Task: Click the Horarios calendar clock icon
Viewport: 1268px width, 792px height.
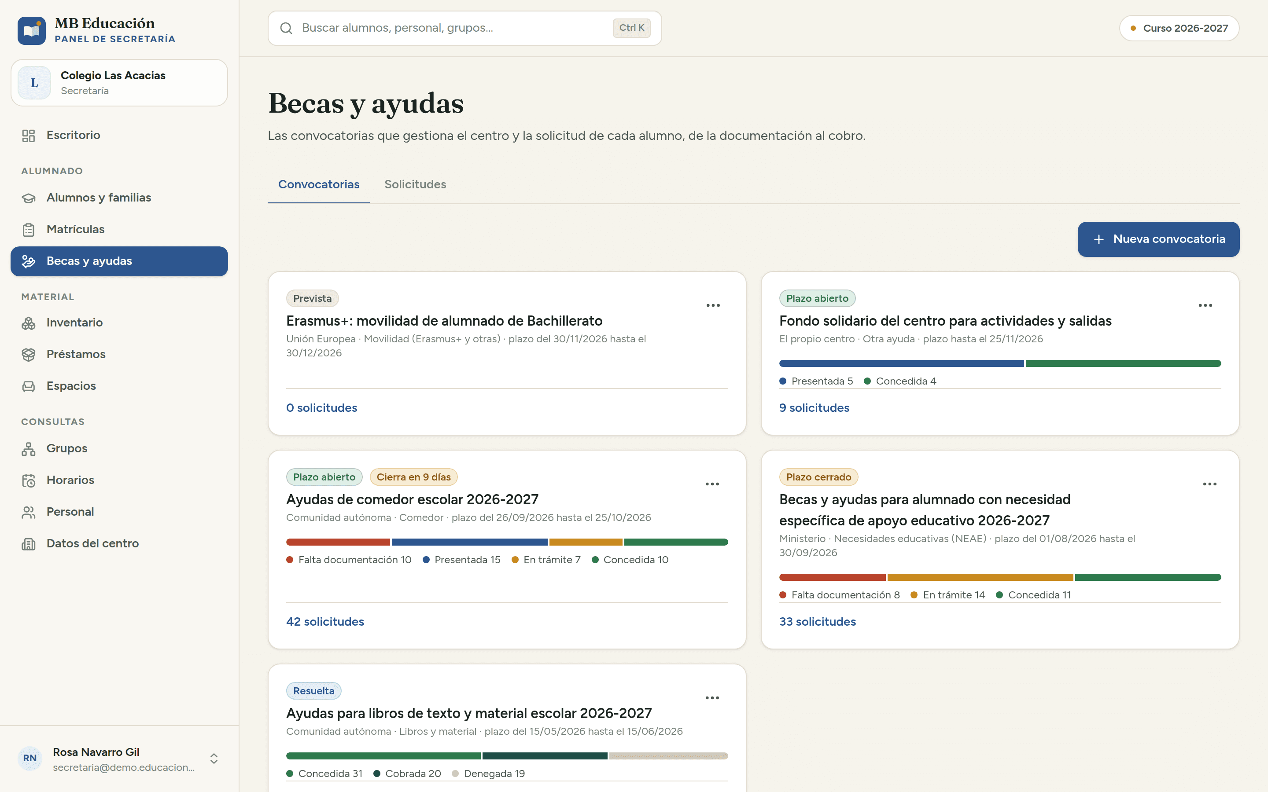Action: [28, 480]
